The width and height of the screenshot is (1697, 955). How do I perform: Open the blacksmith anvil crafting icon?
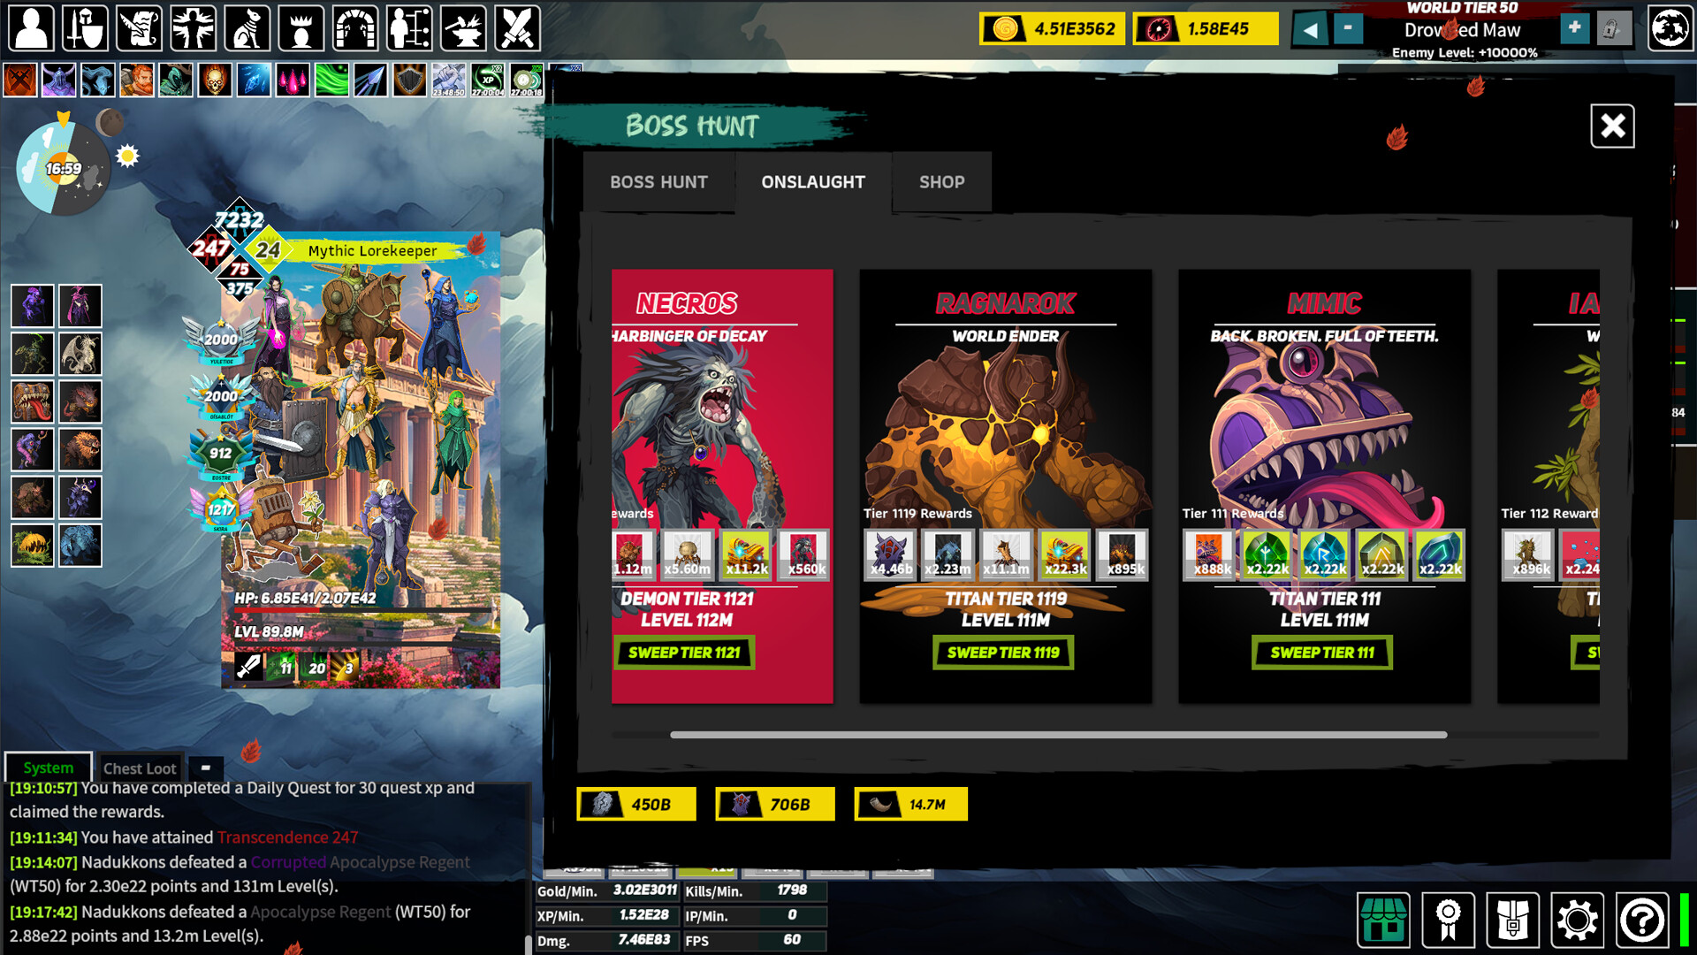pos(464,28)
